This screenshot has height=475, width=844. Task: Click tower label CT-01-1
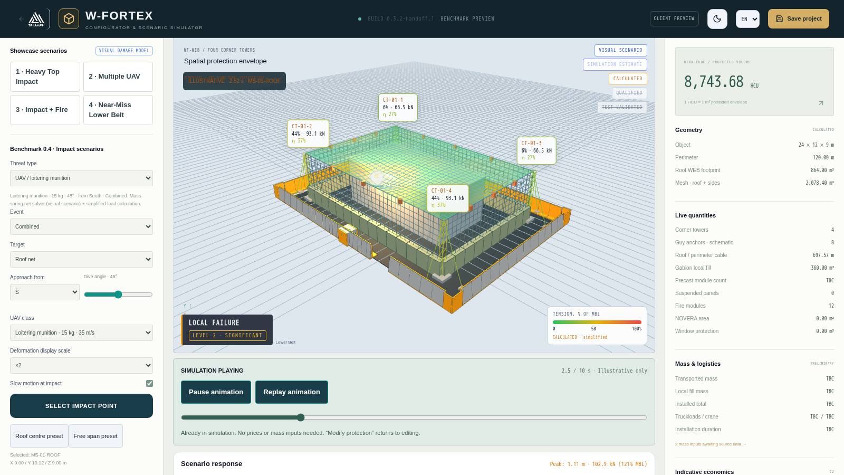coord(398,107)
